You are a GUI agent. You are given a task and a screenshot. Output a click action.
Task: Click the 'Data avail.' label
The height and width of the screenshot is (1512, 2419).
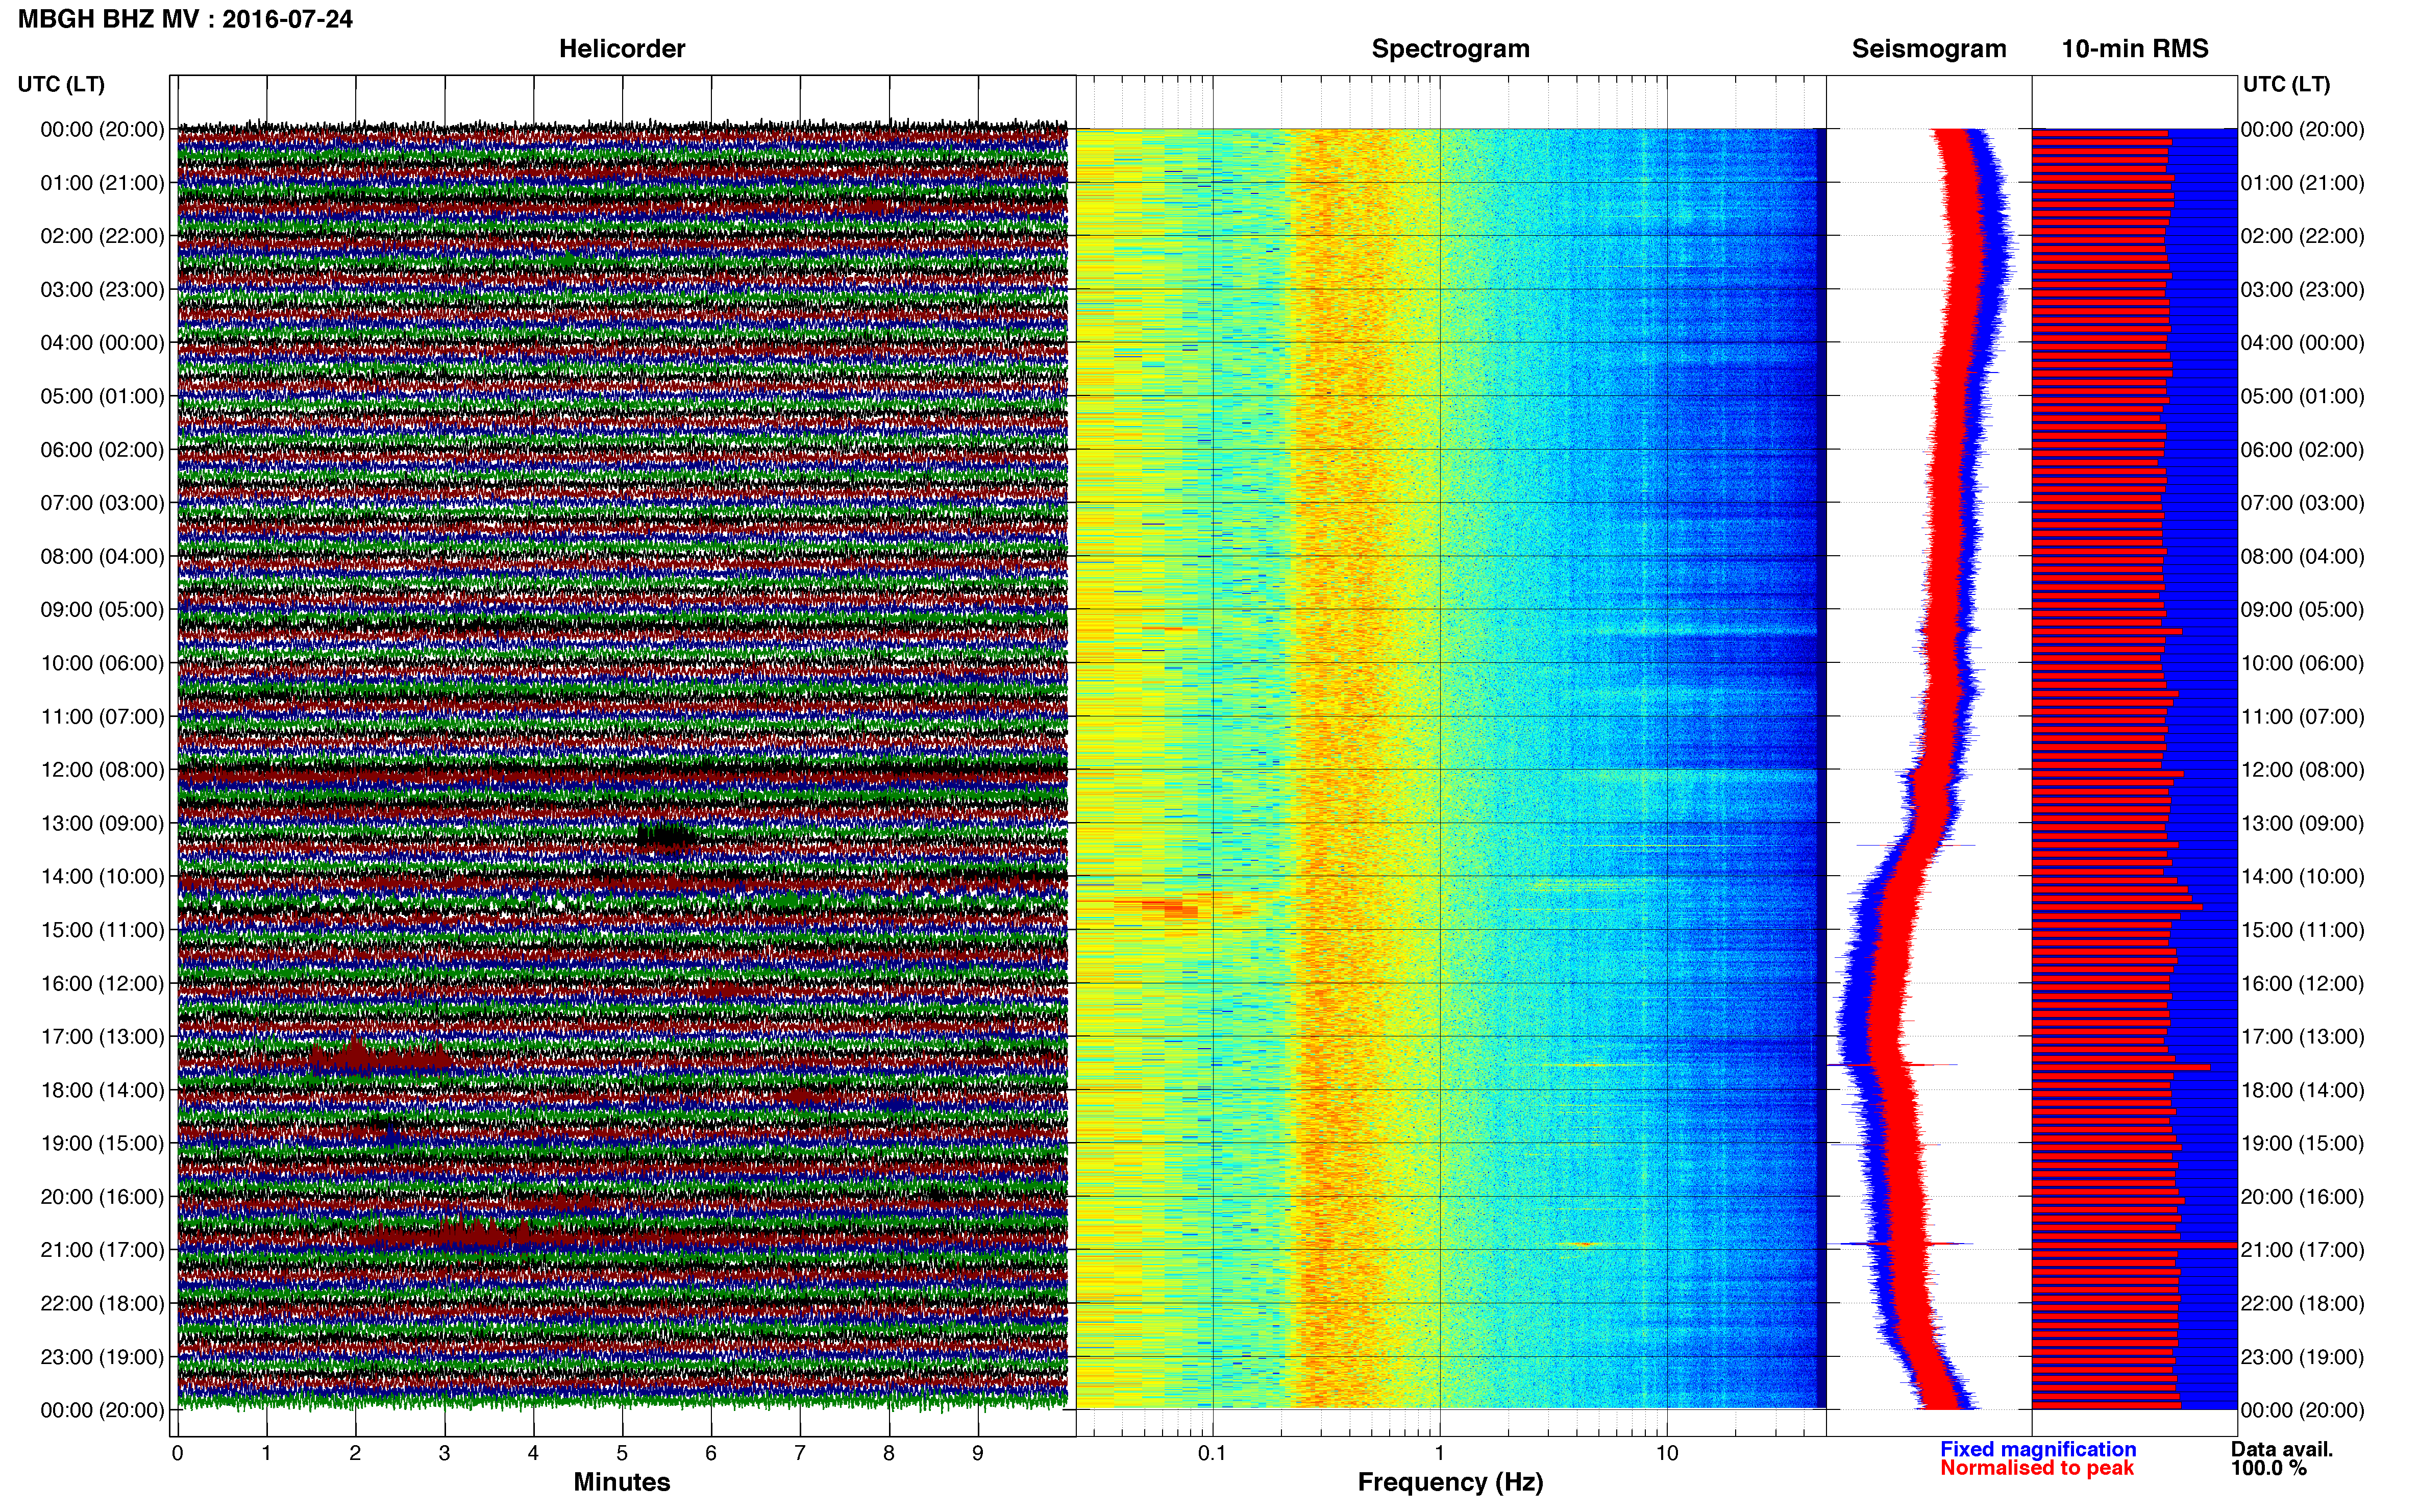point(2282,1449)
